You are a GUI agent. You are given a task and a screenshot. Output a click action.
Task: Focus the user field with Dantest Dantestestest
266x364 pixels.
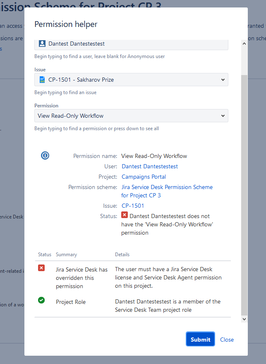[x=132, y=44]
